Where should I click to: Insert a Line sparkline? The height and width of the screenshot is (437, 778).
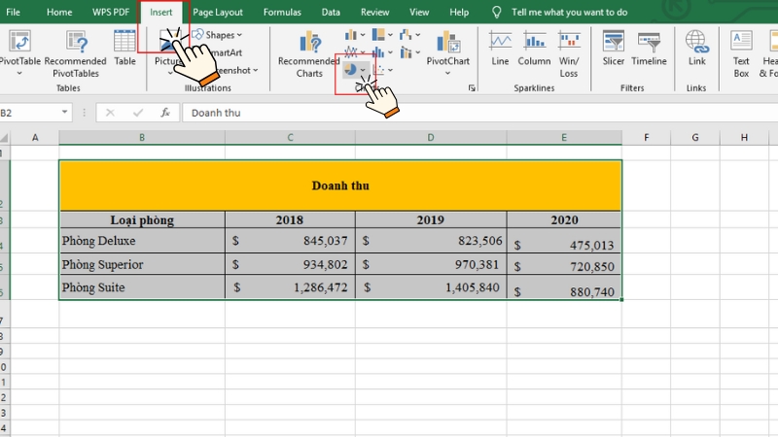500,43
